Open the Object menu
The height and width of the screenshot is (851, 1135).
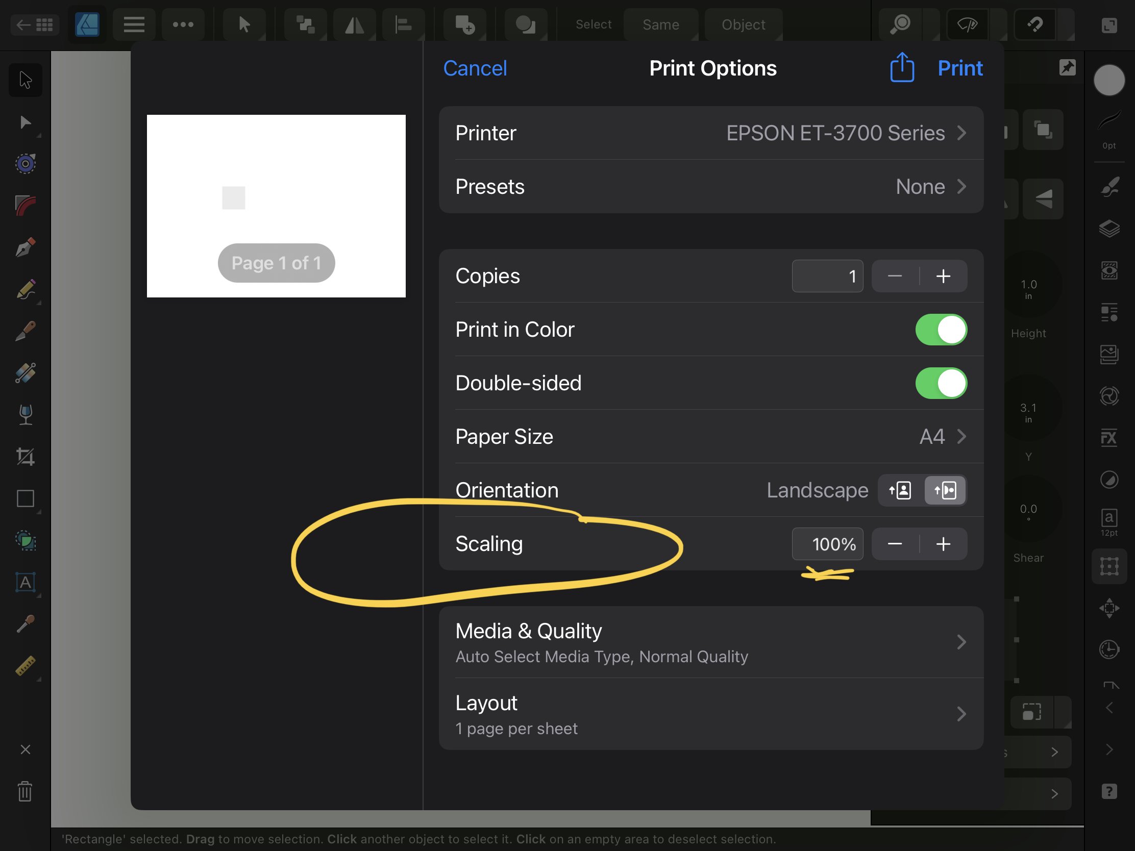(743, 24)
